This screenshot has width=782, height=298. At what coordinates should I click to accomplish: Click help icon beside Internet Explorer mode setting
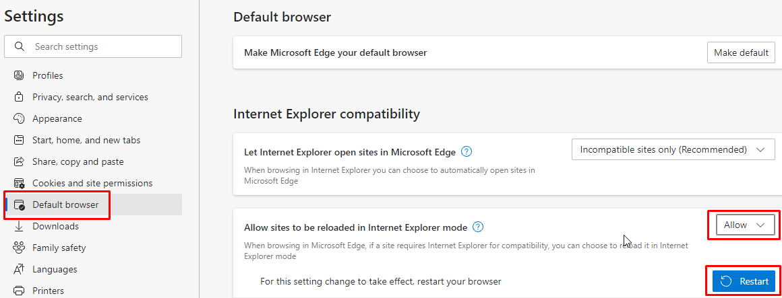tap(478, 227)
